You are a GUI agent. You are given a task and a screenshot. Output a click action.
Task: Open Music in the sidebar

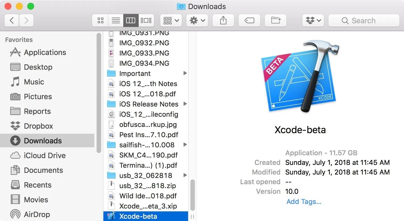point(47,82)
